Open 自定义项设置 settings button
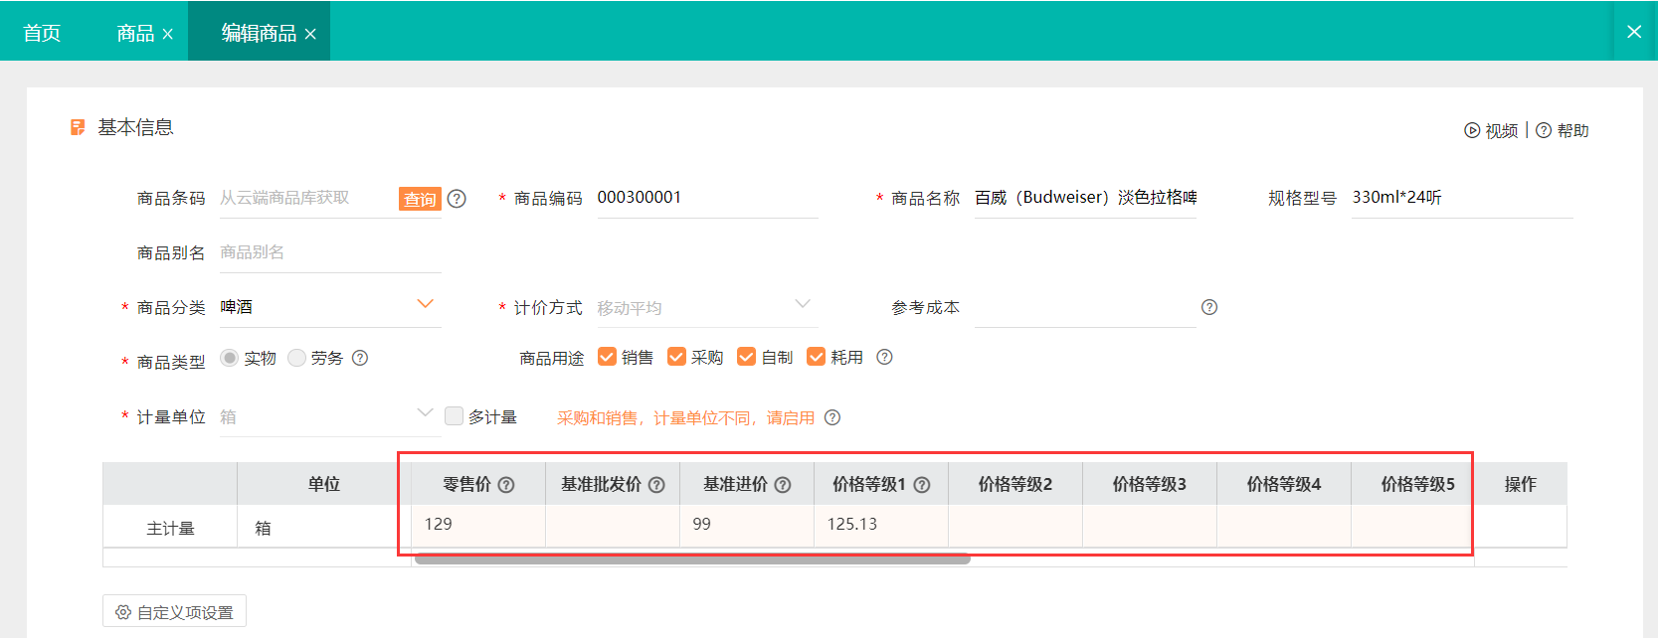This screenshot has height=638, width=1658. point(174,612)
